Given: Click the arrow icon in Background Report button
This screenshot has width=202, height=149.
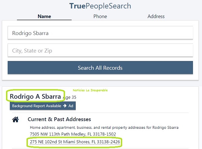Looking at the screenshot, I should pyautogui.click(x=65, y=106).
